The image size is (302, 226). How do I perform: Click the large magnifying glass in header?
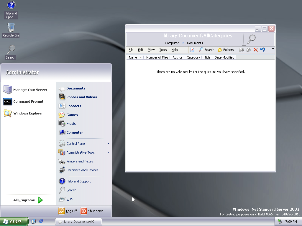pyautogui.click(x=251, y=39)
